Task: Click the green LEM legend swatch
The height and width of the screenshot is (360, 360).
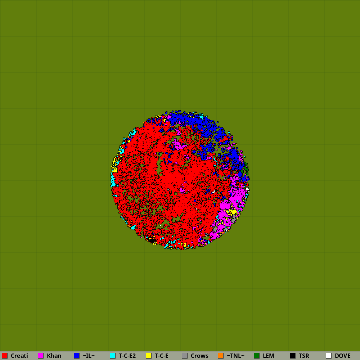Action: (257, 356)
